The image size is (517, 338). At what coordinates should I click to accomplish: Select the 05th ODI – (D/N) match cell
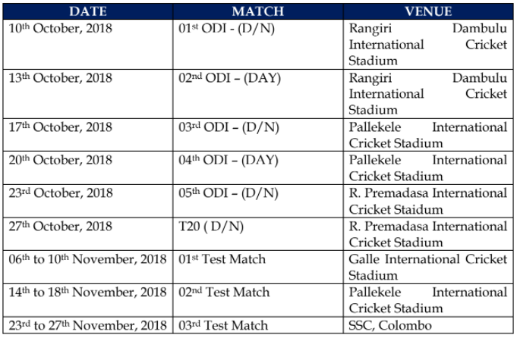pyautogui.click(x=258, y=201)
